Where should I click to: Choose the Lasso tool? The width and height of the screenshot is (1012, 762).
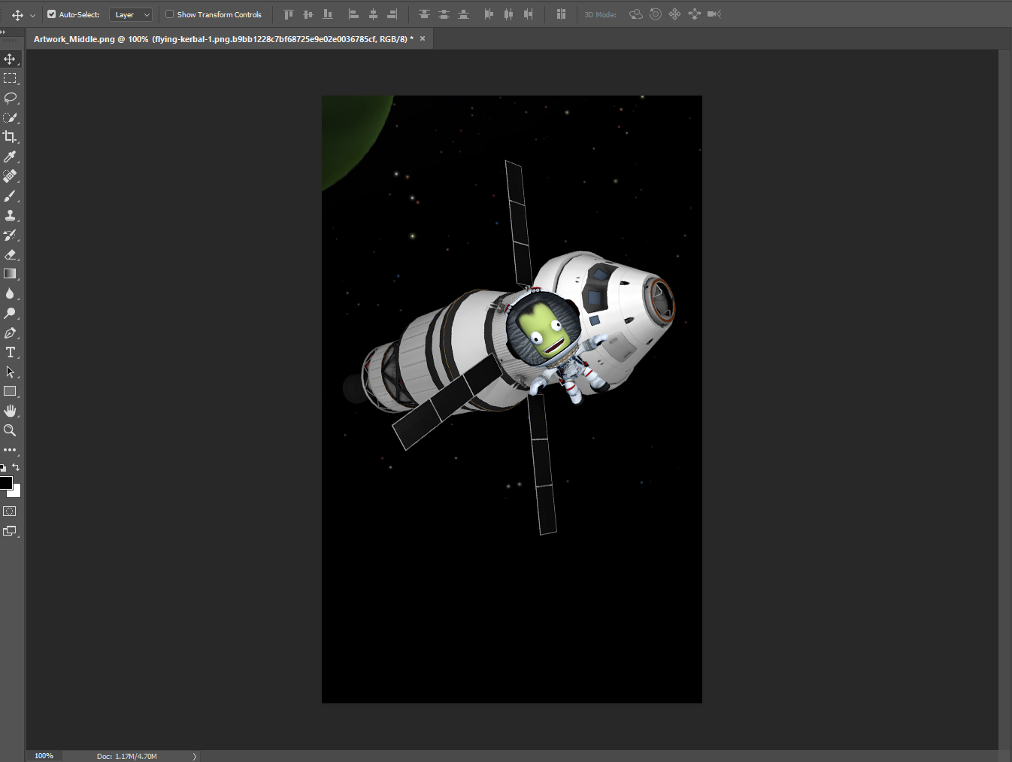pos(10,98)
